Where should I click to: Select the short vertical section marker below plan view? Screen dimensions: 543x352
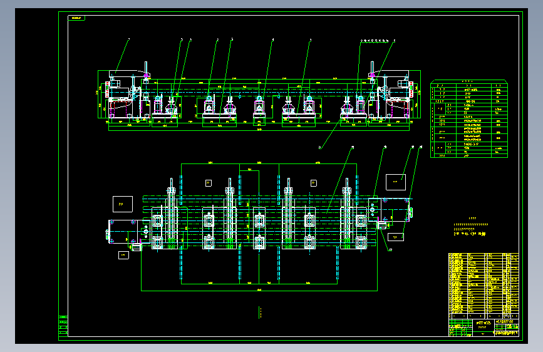[259, 312]
